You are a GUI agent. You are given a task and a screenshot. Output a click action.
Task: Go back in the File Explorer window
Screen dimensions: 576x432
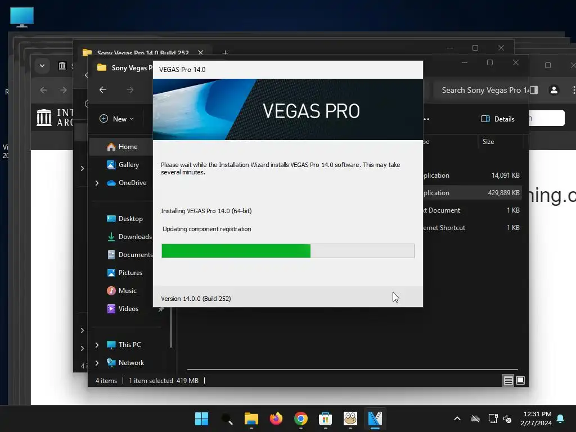click(x=103, y=89)
